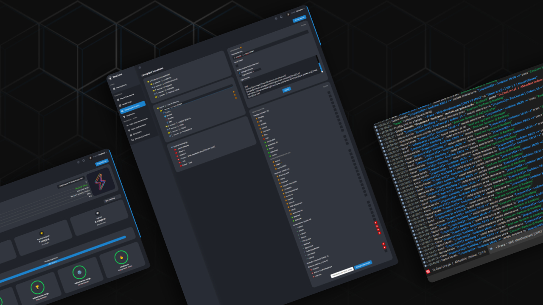This screenshot has width=543, height=305.
Task: Toggle the checkbox under Limit haseł
Action: tap(237, 66)
